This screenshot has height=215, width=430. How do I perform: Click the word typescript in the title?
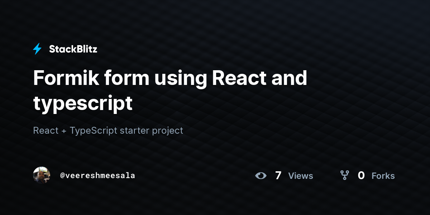[x=83, y=104]
